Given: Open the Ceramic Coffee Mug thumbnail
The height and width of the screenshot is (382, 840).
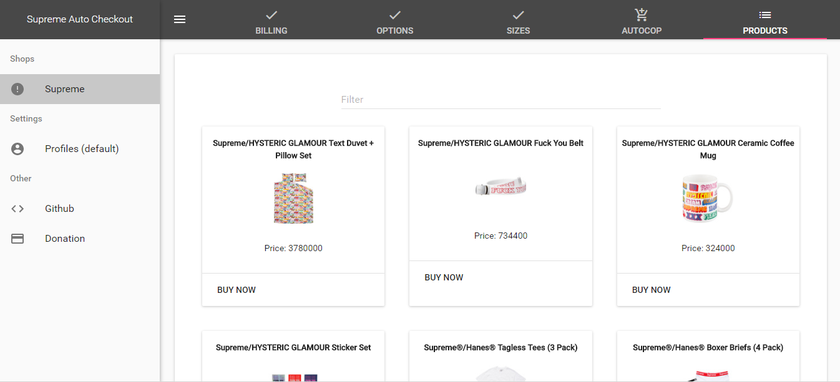Looking at the screenshot, I should [708, 199].
